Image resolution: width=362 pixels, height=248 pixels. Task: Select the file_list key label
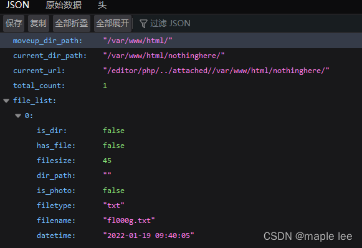[34, 101]
